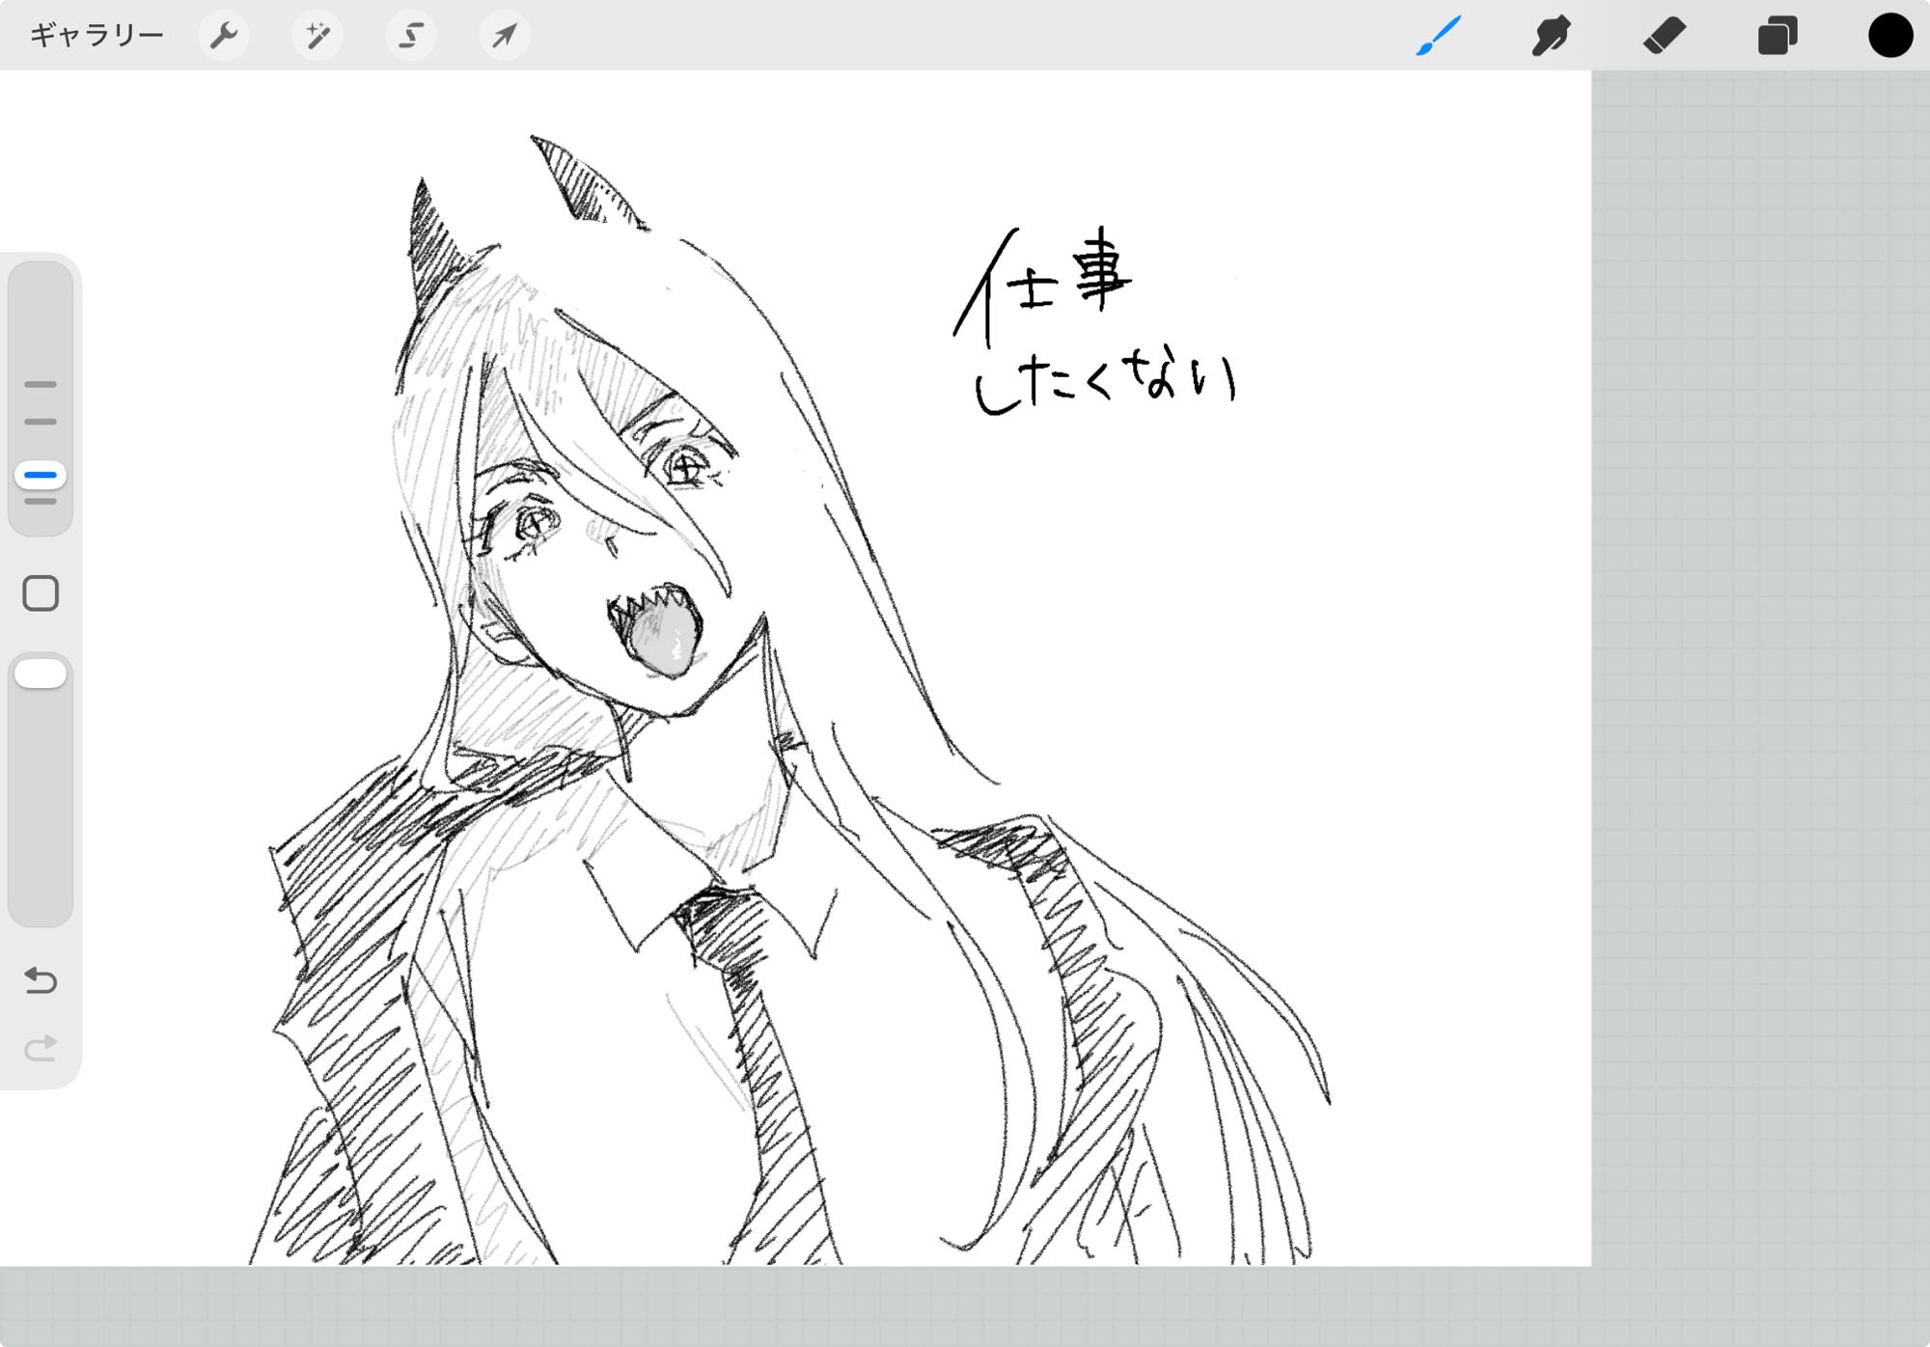This screenshot has height=1347, width=1930.
Task: Activate the Transform arrow tool
Action: [x=505, y=36]
